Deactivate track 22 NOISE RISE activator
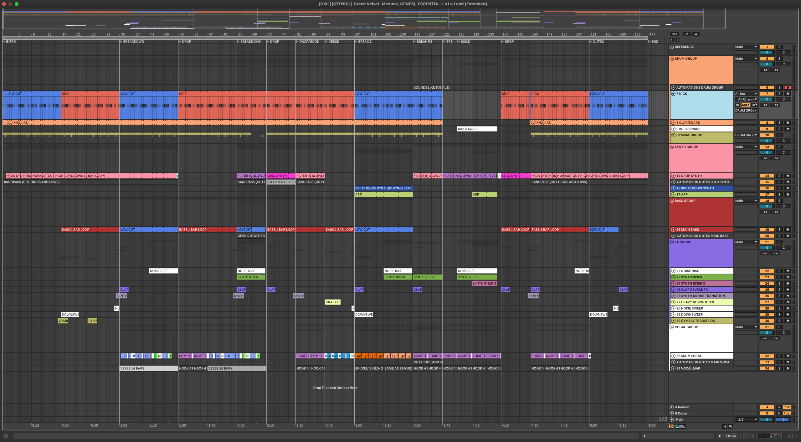This screenshot has height=442, width=801. pyautogui.click(x=767, y=271)
